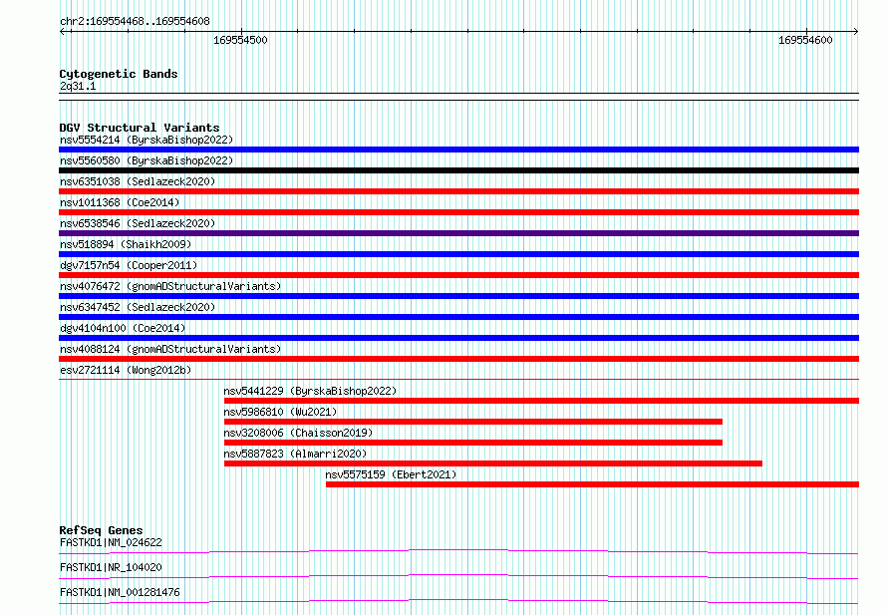Image resolution: width=887 pixels, height=615 pixels.
Task: Click the FASTKD1|NM_001281476 gene label
Action: (120, 592)
